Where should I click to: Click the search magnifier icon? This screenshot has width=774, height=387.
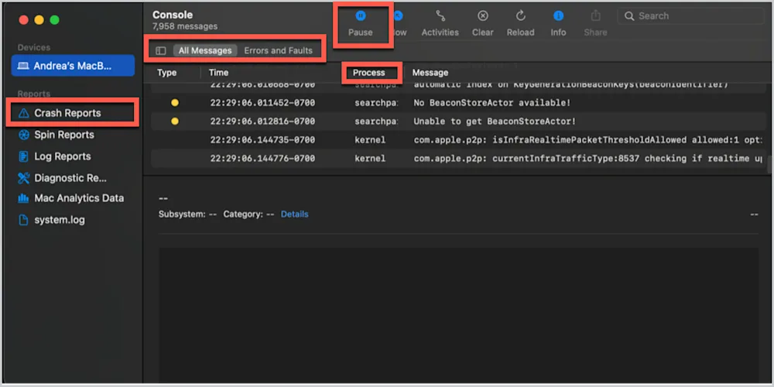tap(628, 15)
